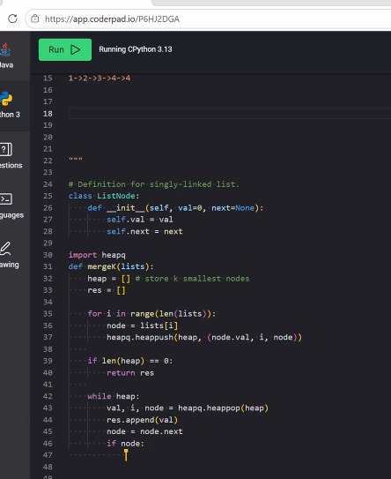Click 'class ListNode:' on line 25

click(x=104, y=196)
